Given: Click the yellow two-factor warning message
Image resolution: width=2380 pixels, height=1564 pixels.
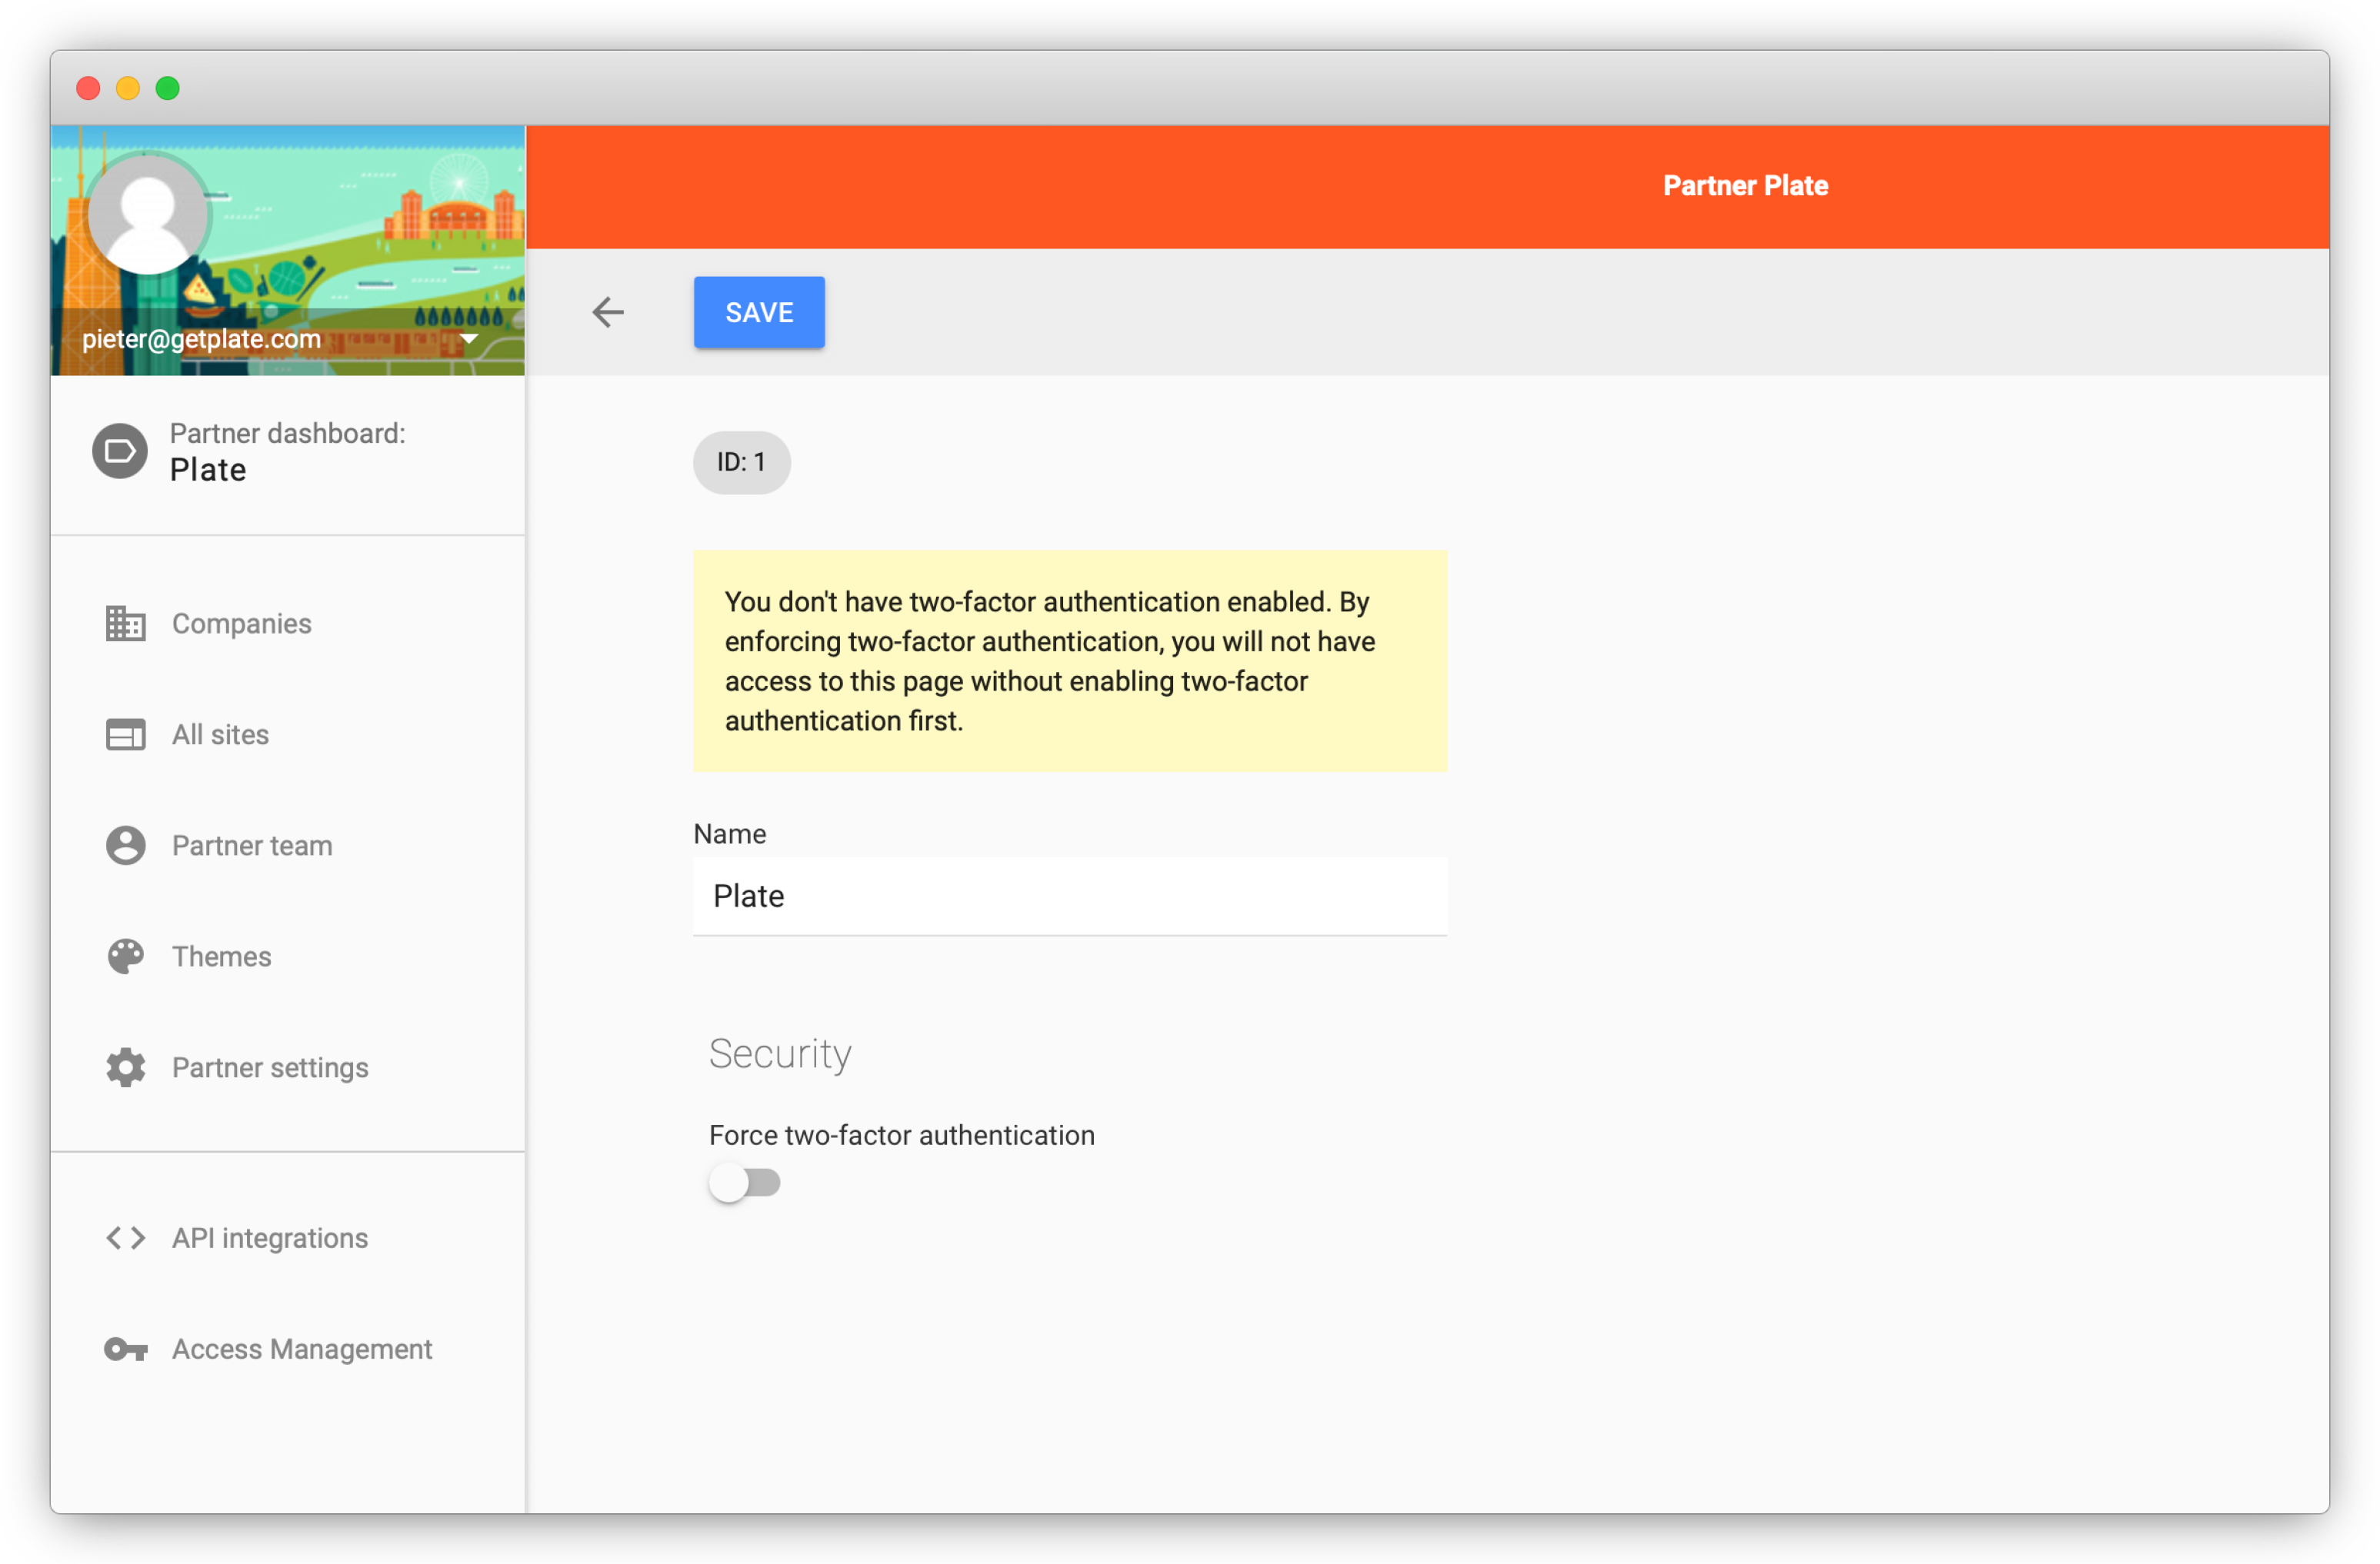Looking at the screenshot, I should pyautogui.click(x=1070, y=661).
